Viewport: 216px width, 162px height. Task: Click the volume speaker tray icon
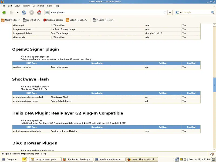[186, 159]
